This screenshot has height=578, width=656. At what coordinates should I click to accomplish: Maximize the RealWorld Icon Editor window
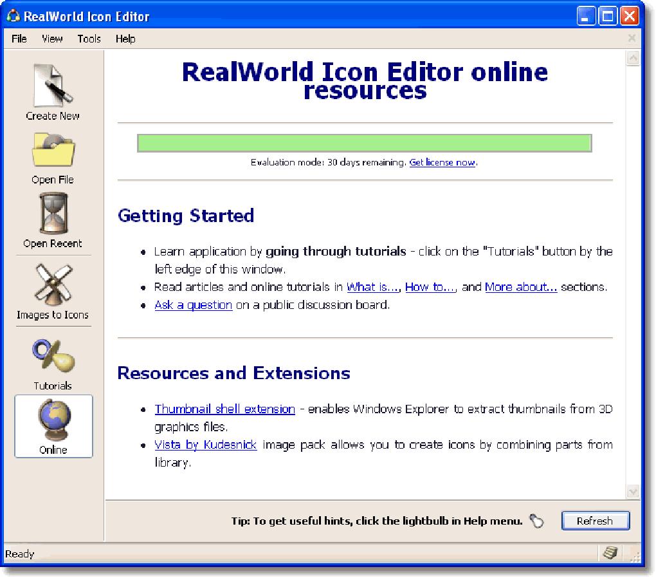[x=608, y=16]
